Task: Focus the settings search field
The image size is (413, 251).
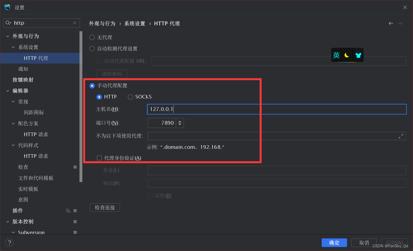Action: pyautogui.click(x=41, y=23)
